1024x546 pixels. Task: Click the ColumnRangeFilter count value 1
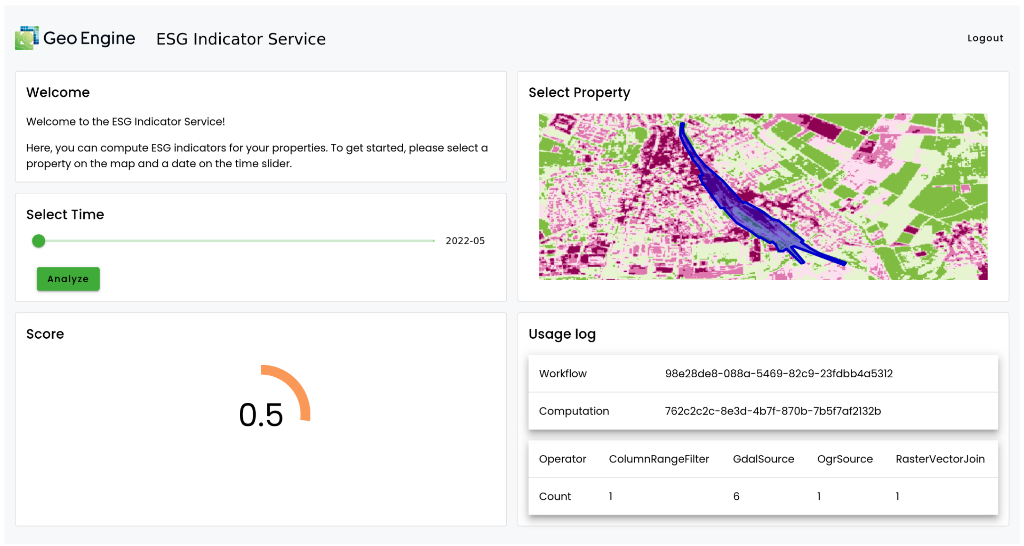point(611,496)
